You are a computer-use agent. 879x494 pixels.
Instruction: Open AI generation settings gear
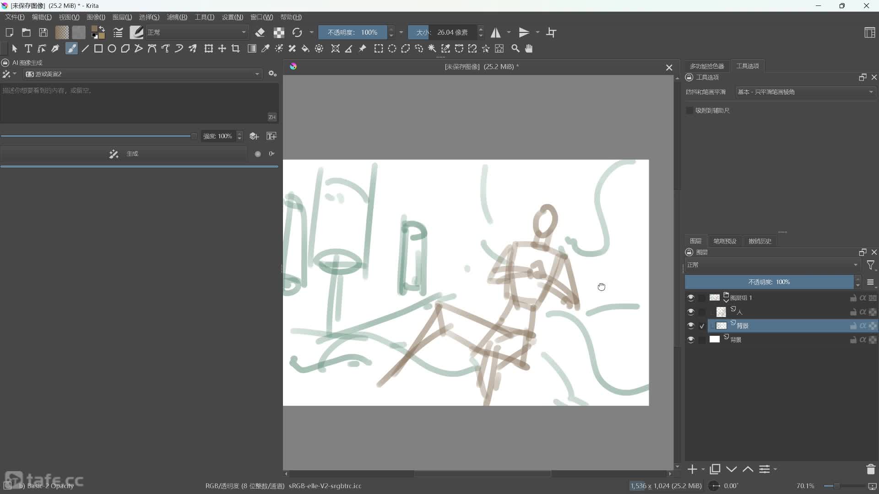(273, 74)
